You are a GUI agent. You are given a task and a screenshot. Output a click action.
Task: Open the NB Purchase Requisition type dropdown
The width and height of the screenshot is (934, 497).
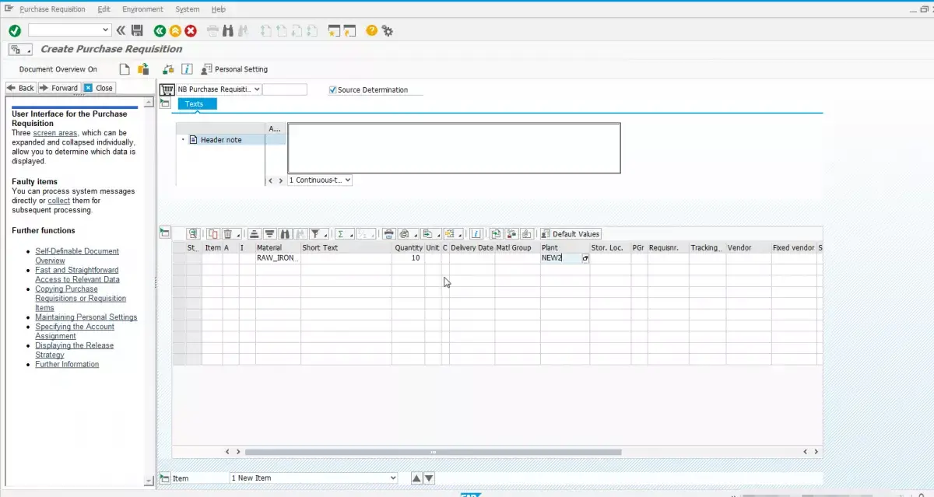257,89
